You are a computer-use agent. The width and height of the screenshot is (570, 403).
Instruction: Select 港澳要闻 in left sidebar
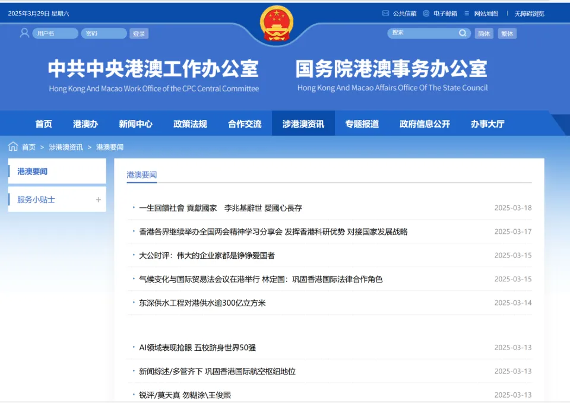point(33,172)
